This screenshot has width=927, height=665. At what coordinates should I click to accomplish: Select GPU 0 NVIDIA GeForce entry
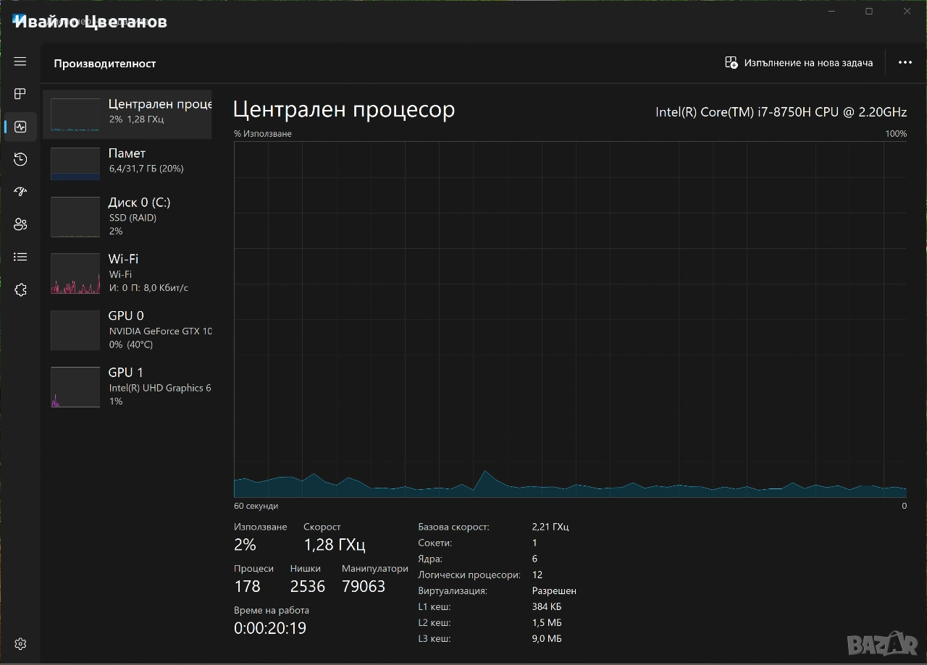pyautogui.click(x=127, y=330)
